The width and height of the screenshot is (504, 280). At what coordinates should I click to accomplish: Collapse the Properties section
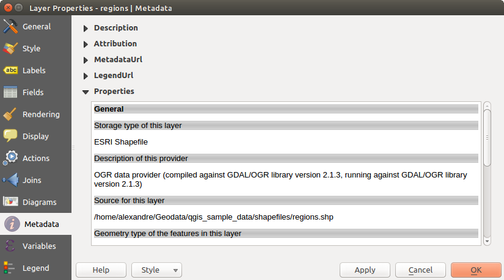(86, 92)
